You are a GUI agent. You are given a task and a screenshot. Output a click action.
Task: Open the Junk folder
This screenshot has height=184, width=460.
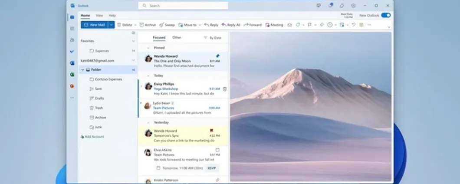[95, 127]
